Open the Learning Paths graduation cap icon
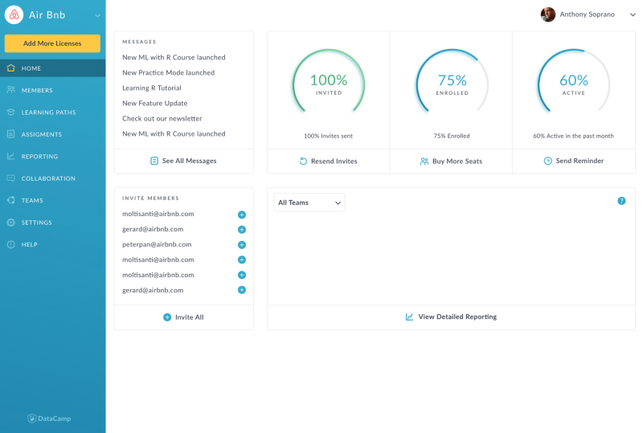The image size is (643, 433). [11, 112]
